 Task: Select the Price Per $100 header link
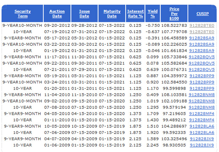point(174,13)
